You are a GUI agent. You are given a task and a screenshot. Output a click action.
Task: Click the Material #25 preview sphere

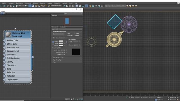coord(8,35)
